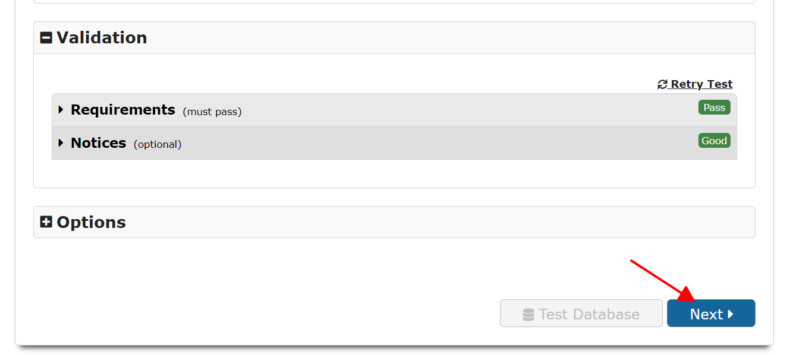Select the Requirements row label

click(x=122, y=110)
